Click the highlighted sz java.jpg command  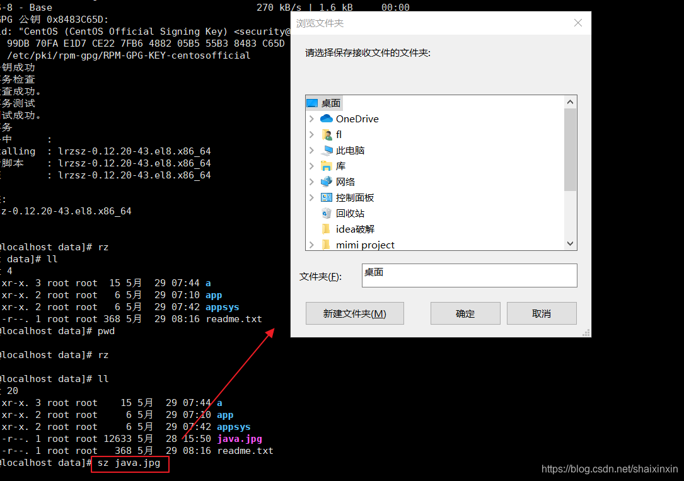point(129,463)
